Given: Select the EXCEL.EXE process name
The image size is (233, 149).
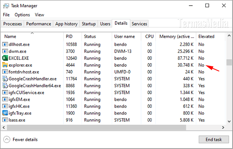Looking at the screenshot, I should click(x=19, y=58).
